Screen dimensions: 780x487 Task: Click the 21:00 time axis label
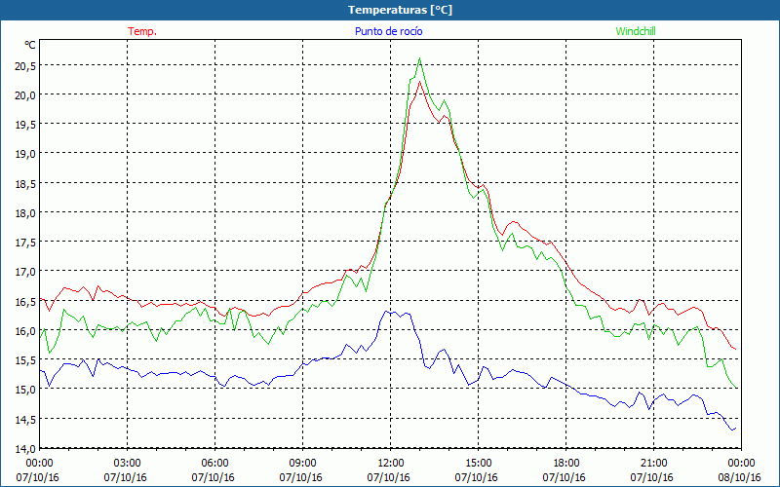point(653,463)
